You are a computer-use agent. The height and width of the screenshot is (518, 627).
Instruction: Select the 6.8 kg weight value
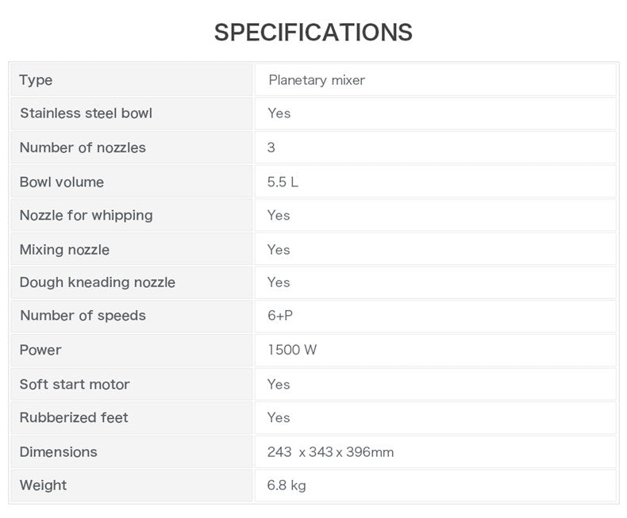tap(287, 485)
